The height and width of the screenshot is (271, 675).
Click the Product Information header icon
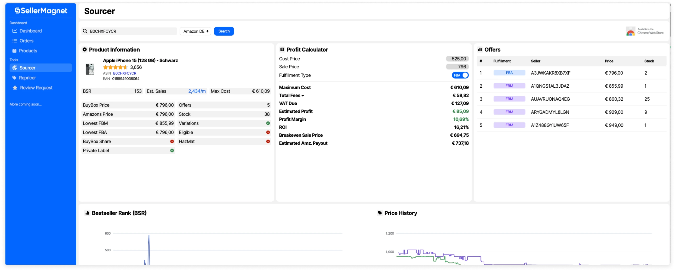click(85, 49)
